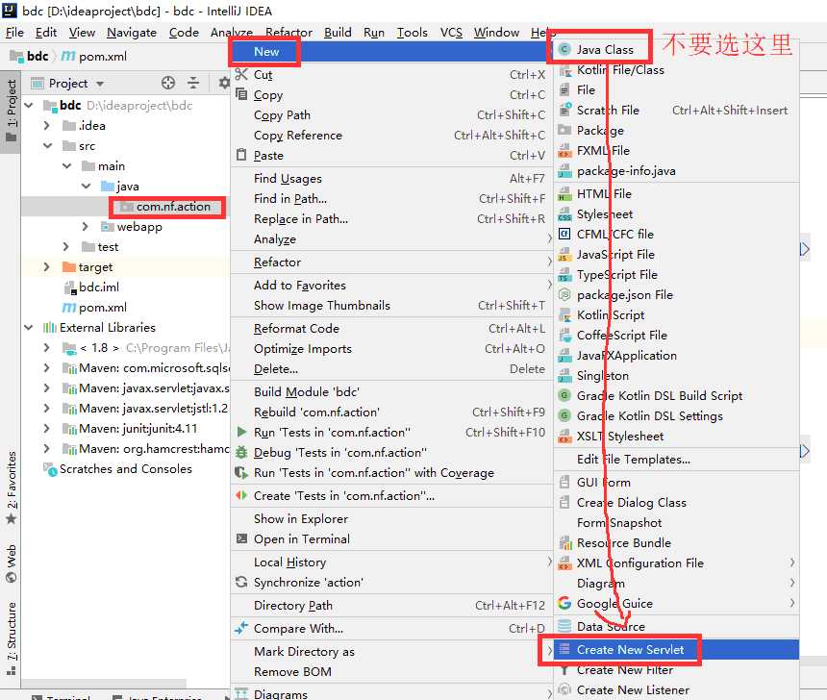Select the com.nf.action package
Screen dimensions: 827x700
coord(173,207)
